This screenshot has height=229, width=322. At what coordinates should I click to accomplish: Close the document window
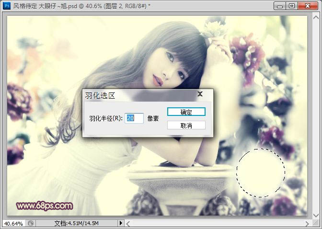(x=308, y=6)
